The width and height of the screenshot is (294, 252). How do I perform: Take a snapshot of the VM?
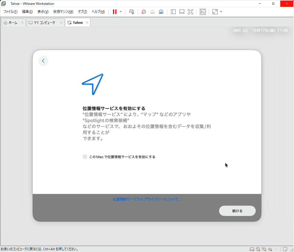pyautogui.click(x=144, y=12)
